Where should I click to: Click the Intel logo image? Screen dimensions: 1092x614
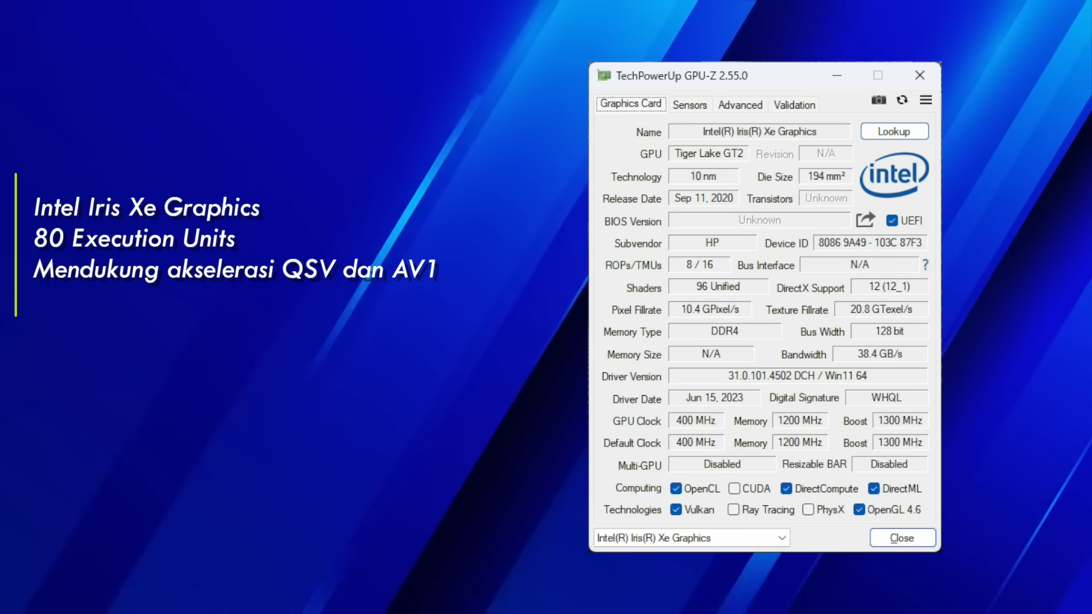tap(894, 175)
